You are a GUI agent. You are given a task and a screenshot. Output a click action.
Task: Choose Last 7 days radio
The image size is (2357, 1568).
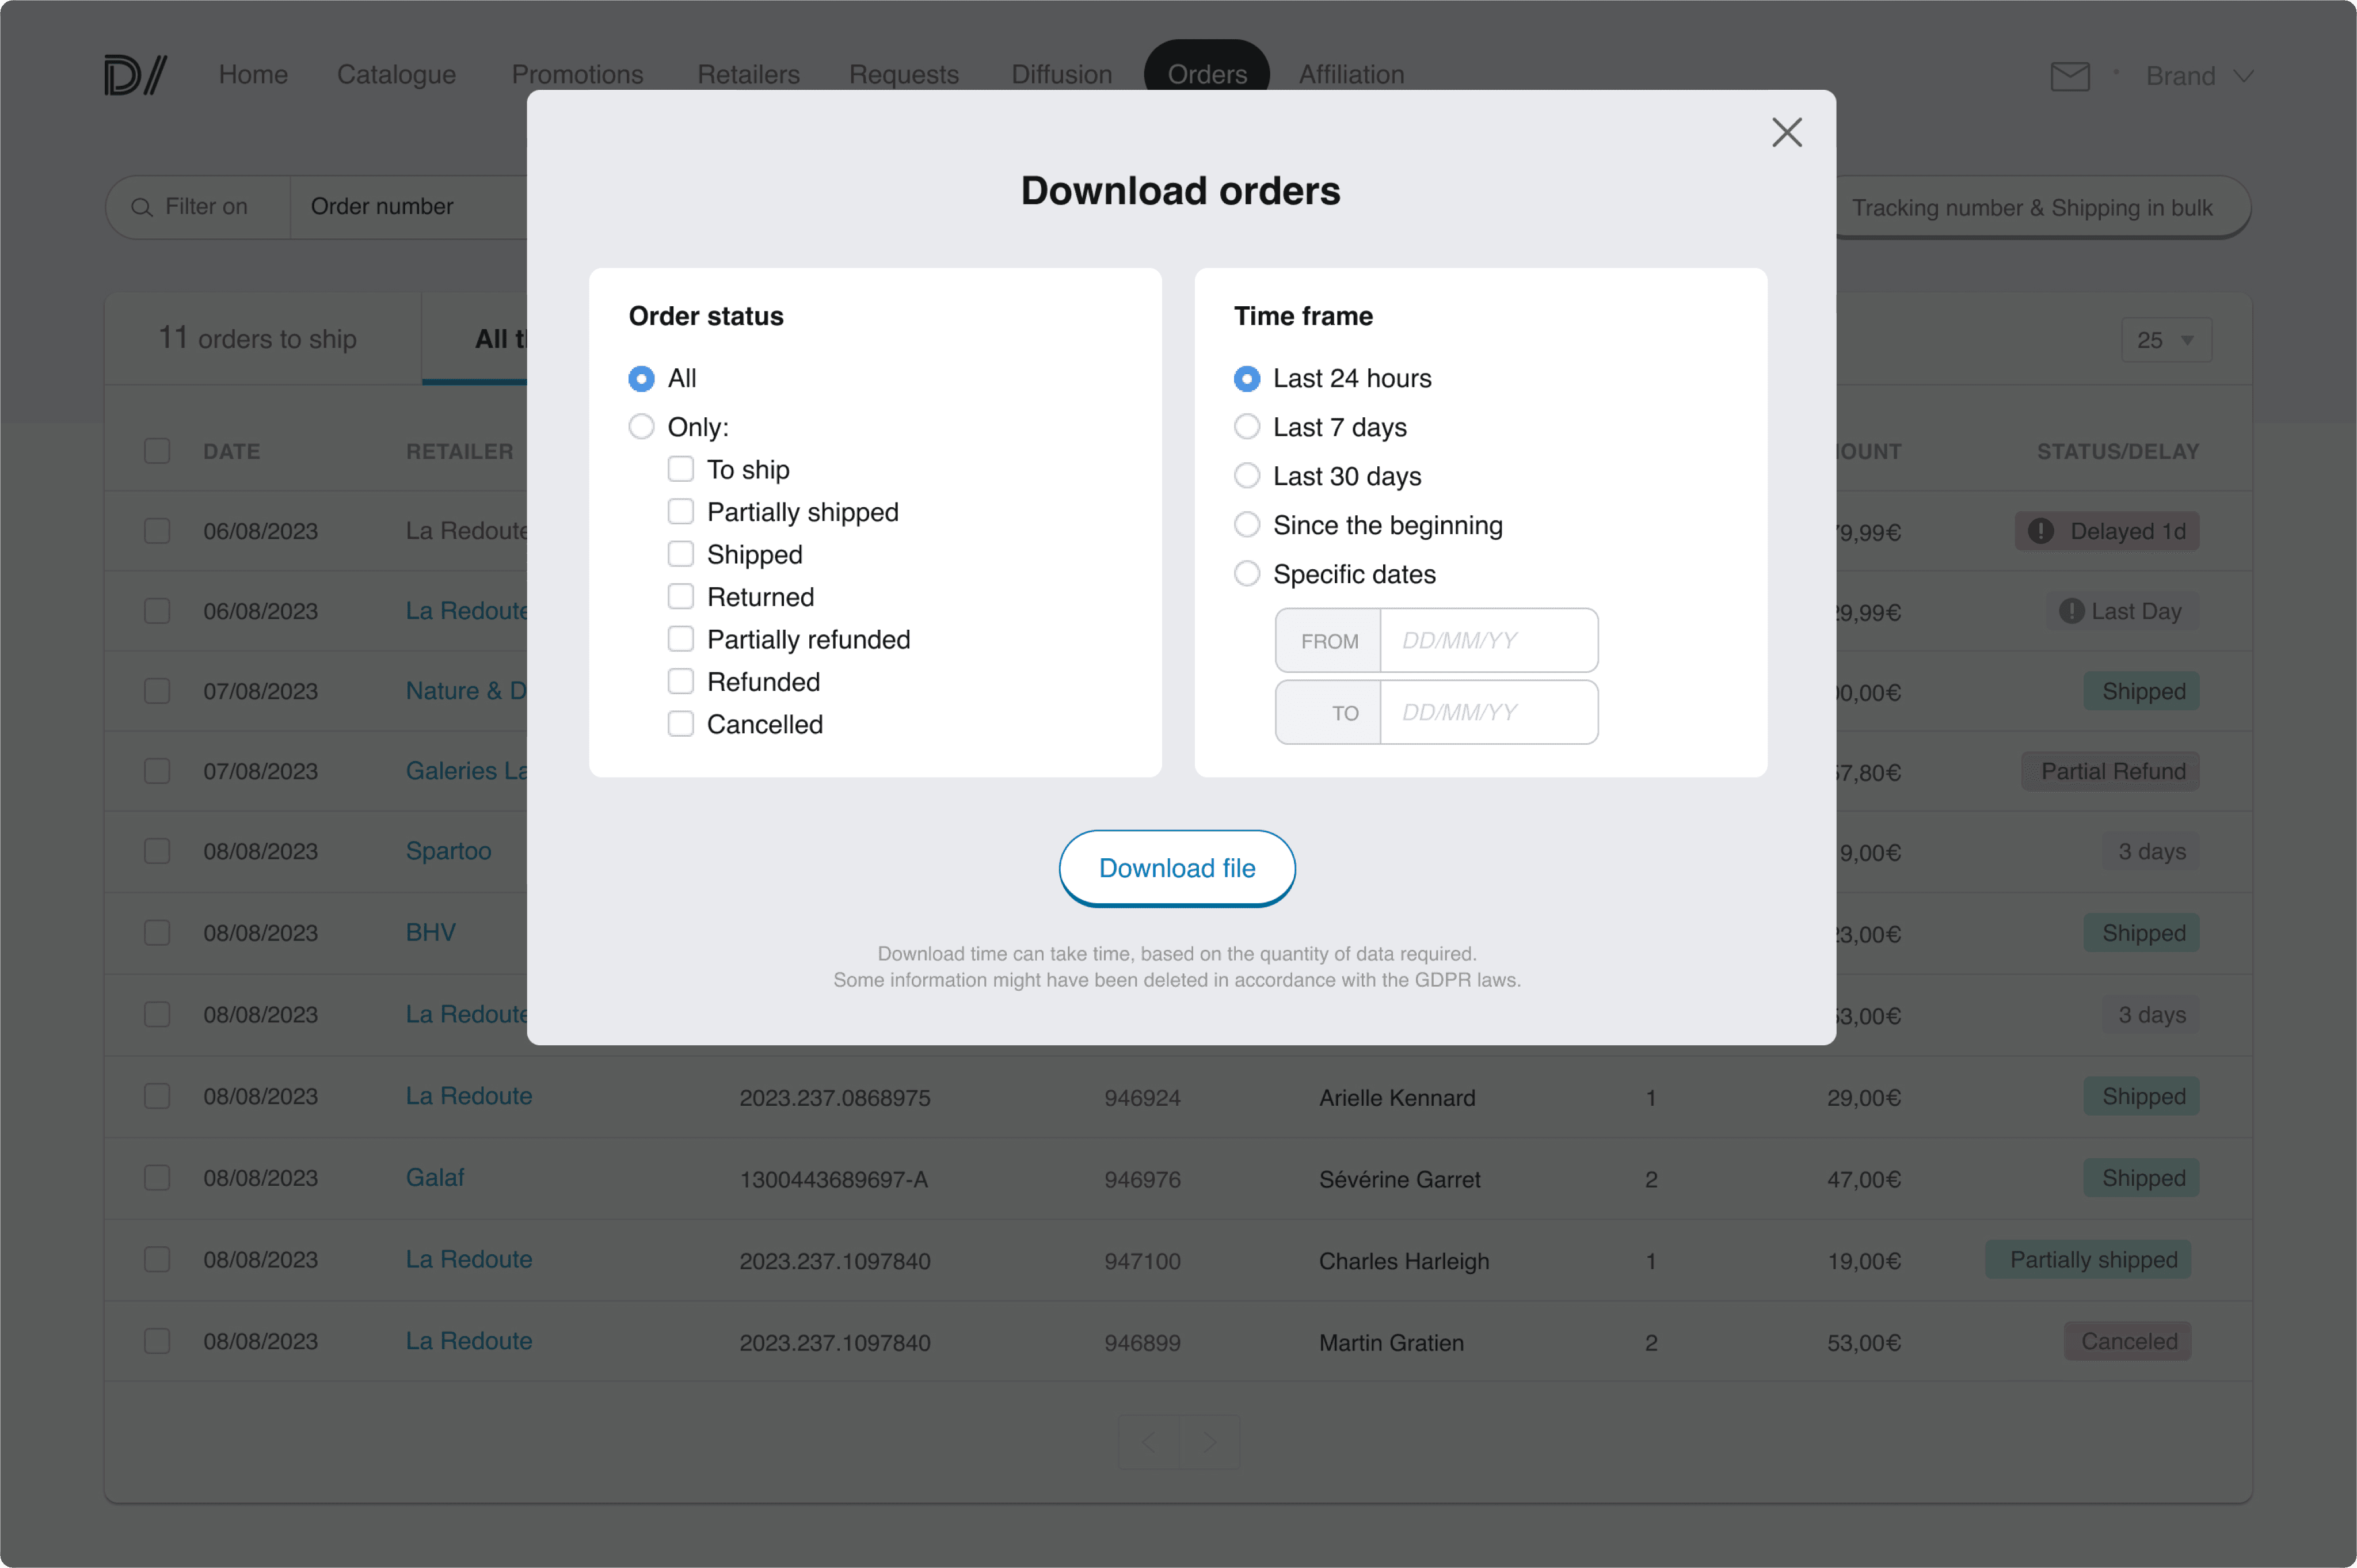[x=1247, y=427]
